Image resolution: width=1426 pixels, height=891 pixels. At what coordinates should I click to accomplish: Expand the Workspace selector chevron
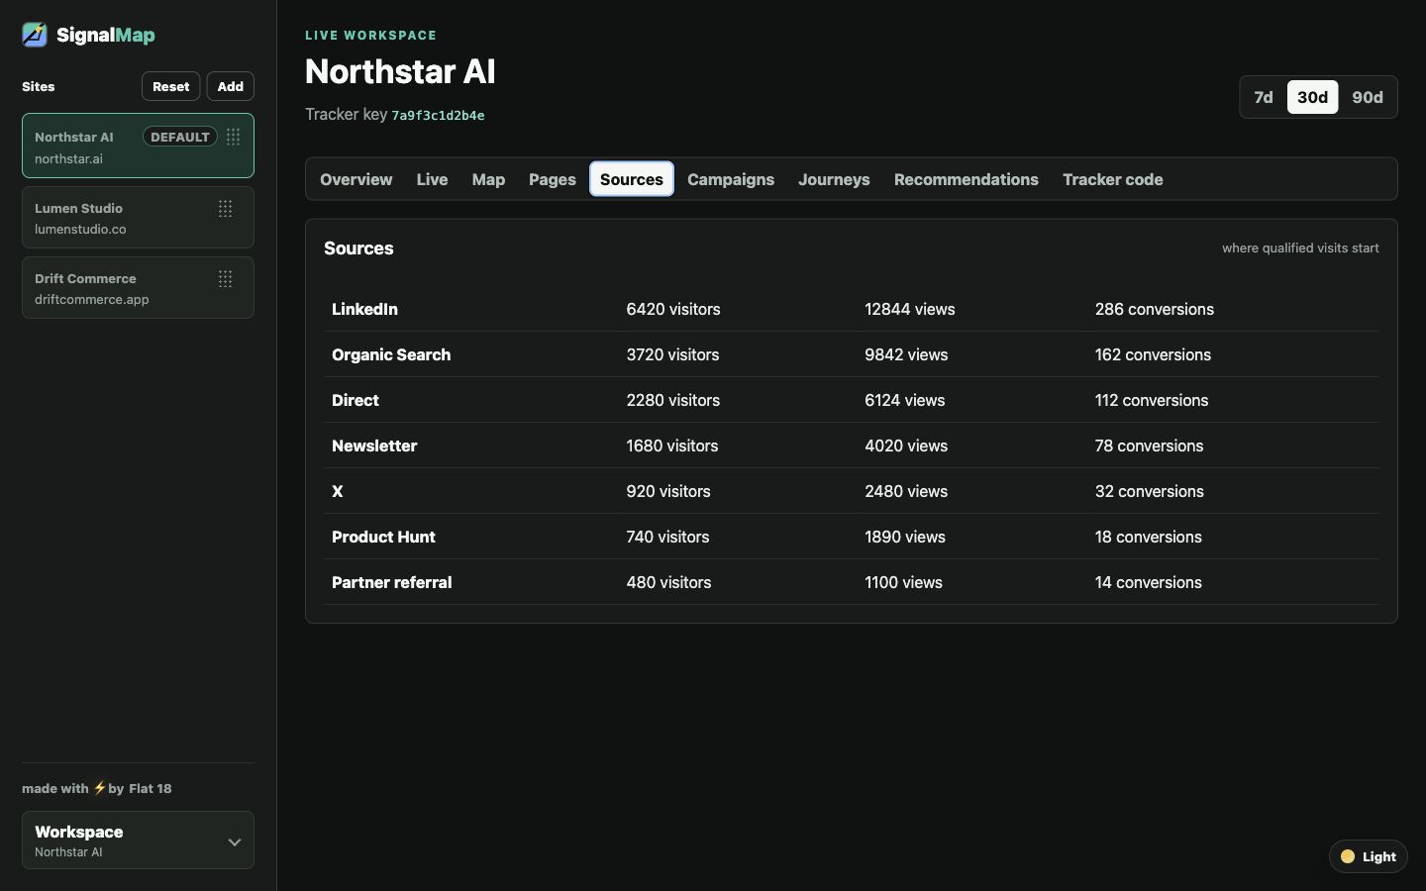(235, 841)
